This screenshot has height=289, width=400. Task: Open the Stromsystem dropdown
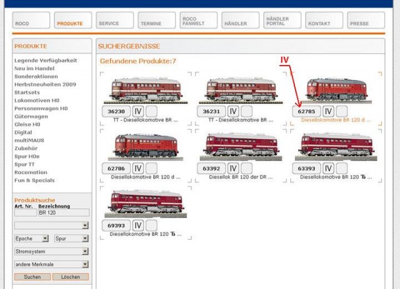point(51,251)
